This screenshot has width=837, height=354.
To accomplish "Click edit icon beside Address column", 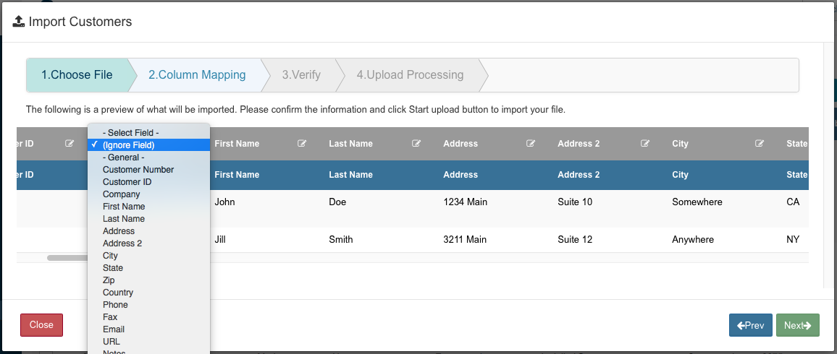I will (531, 144).
